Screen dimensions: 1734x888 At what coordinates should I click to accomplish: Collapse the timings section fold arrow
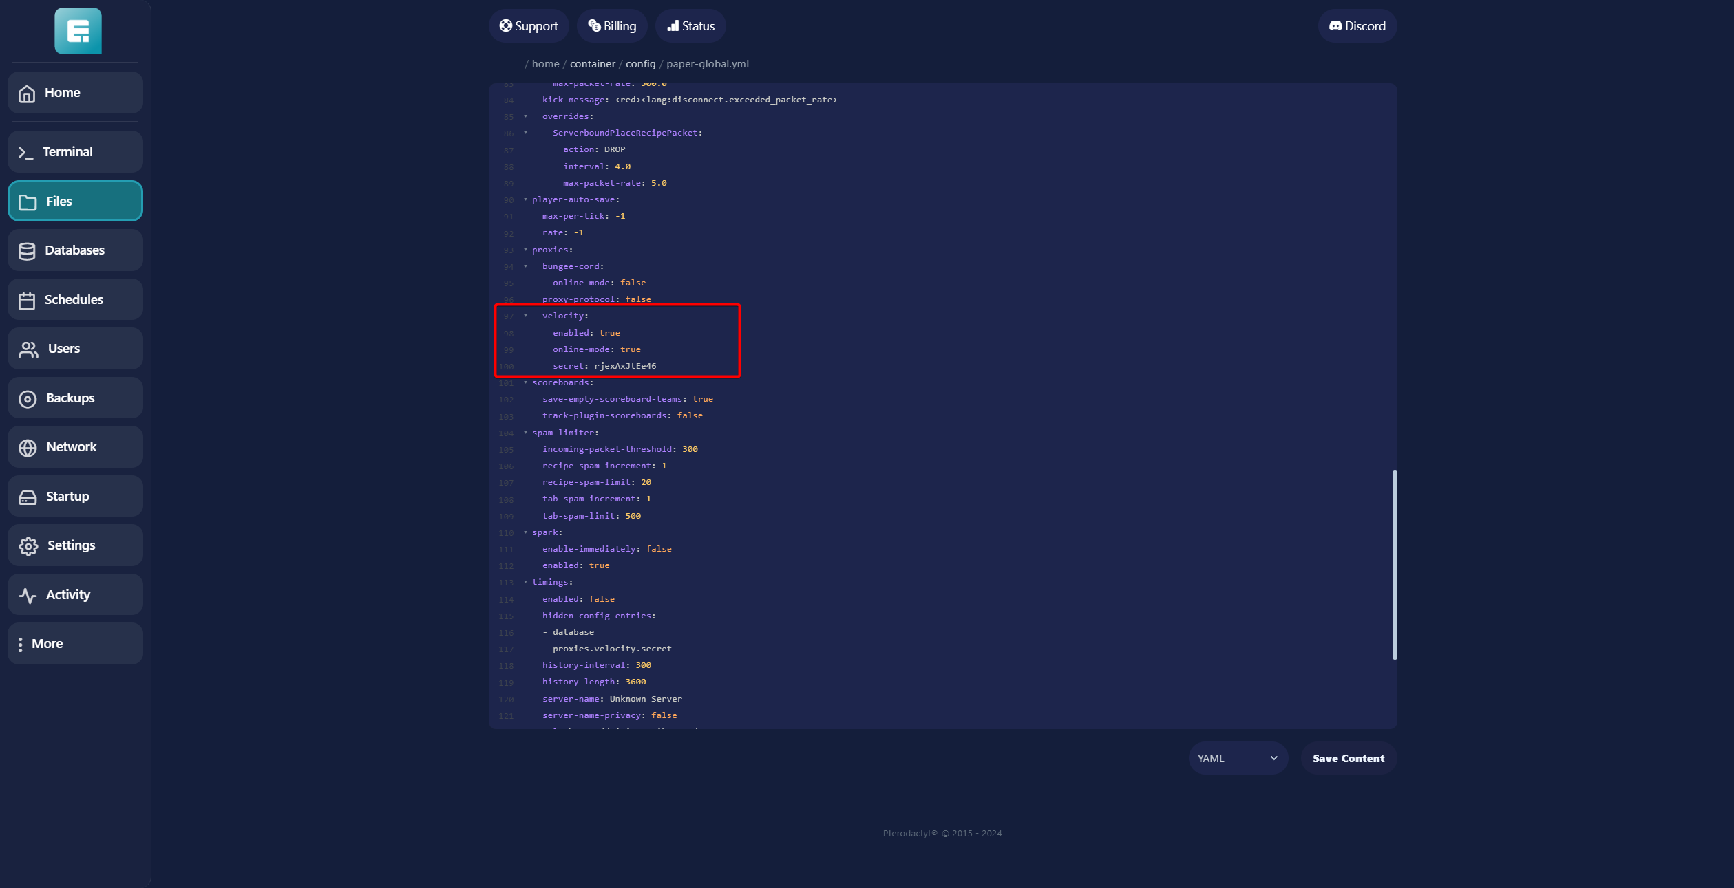[526, 582]
